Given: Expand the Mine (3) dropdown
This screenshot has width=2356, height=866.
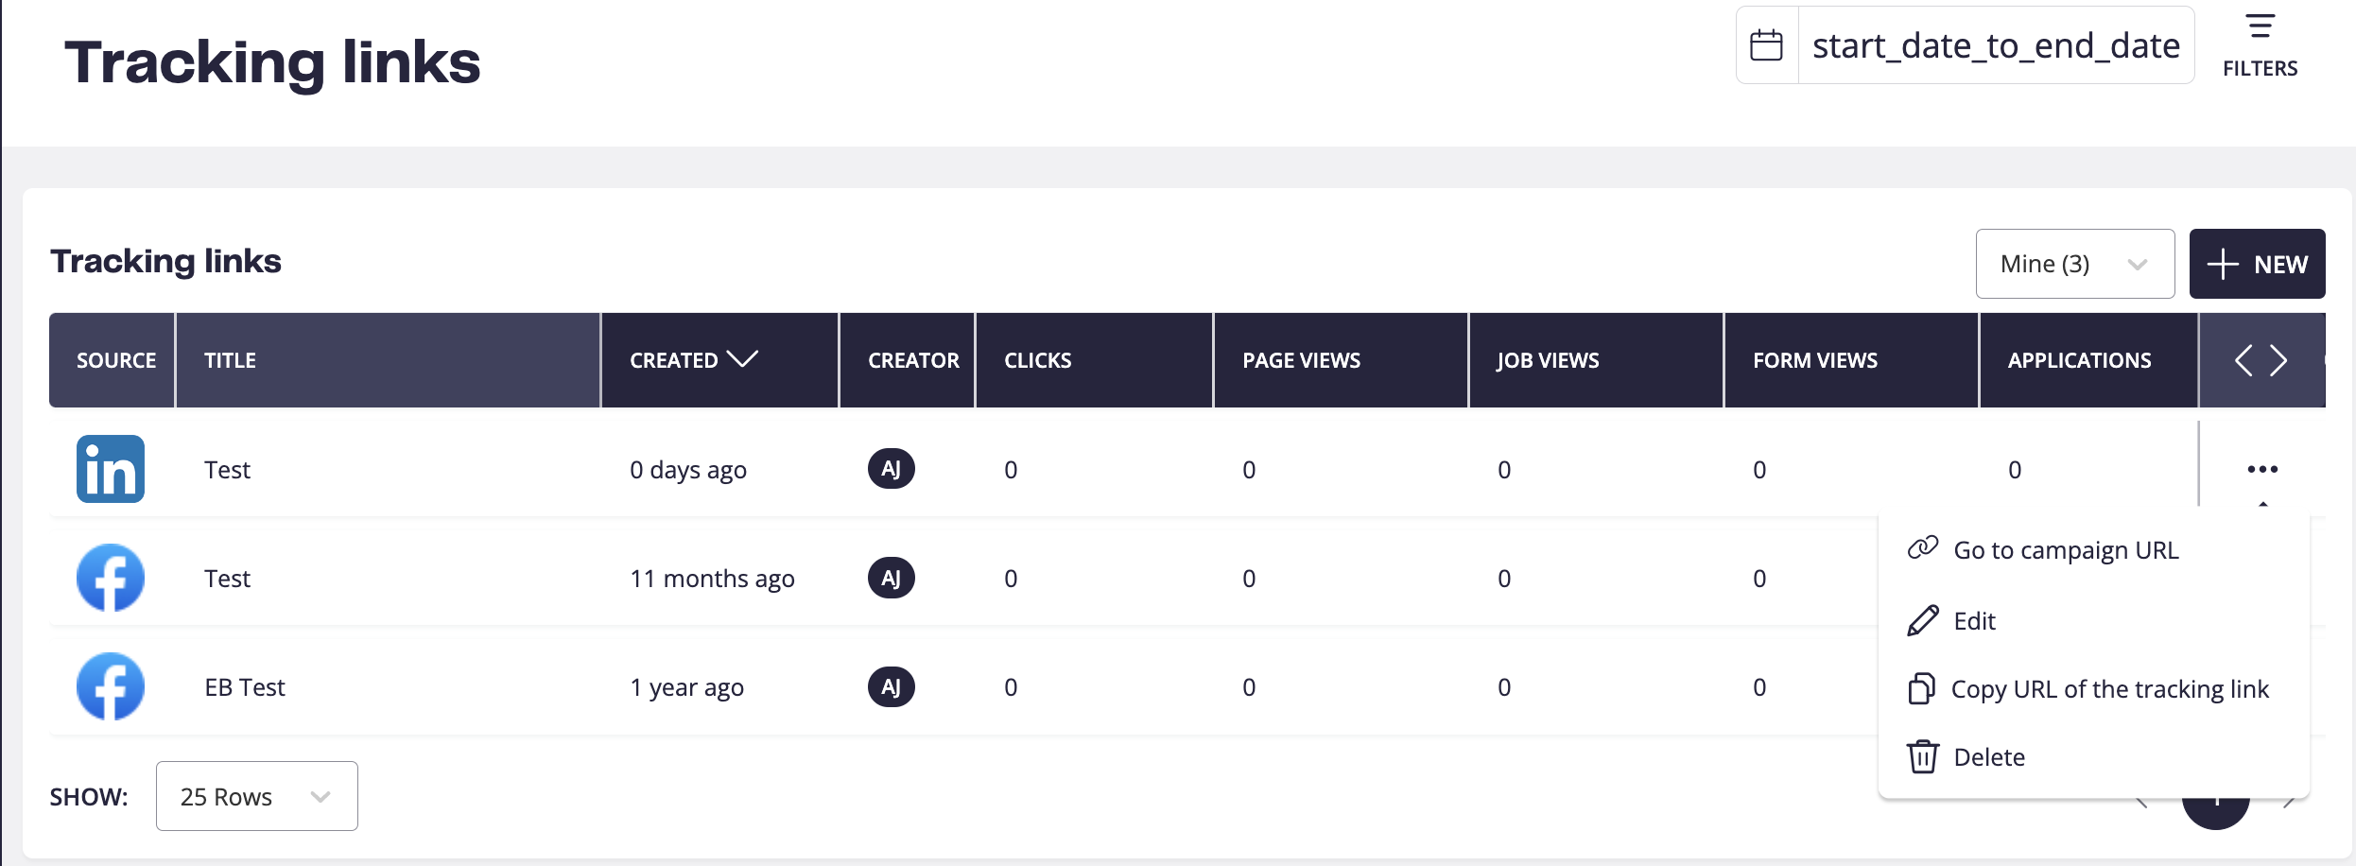Looking at the screenshot, I should (x=2074, y=264).
